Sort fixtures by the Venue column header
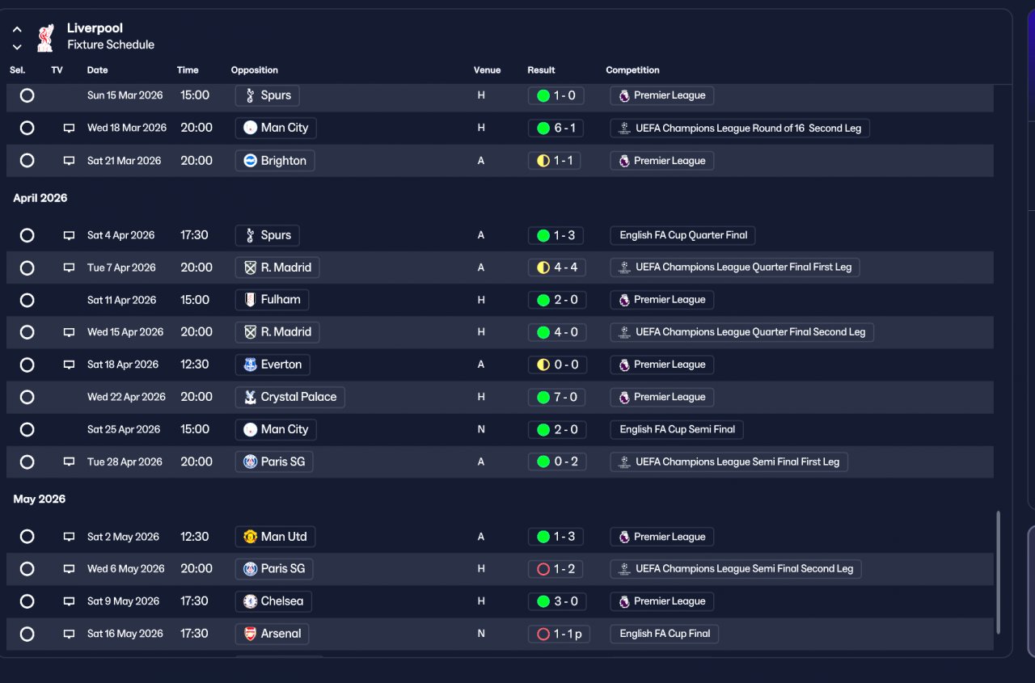Viewport: 1035px width, 683px height. [487, 70]
